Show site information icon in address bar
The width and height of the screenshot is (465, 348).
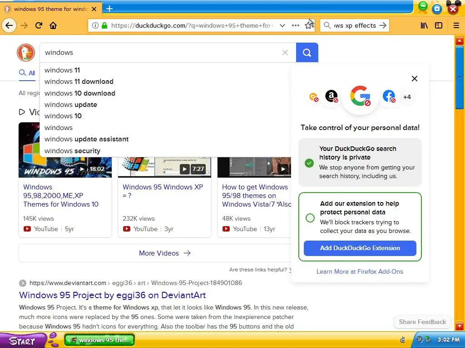tap(95, 25)
